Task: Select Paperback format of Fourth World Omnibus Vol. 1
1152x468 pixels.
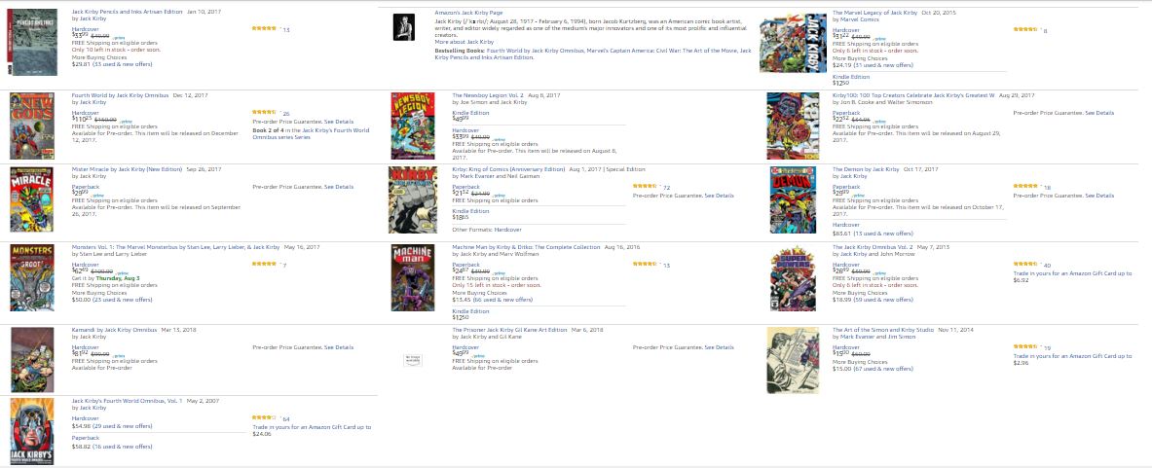Action: coord(86,438)
